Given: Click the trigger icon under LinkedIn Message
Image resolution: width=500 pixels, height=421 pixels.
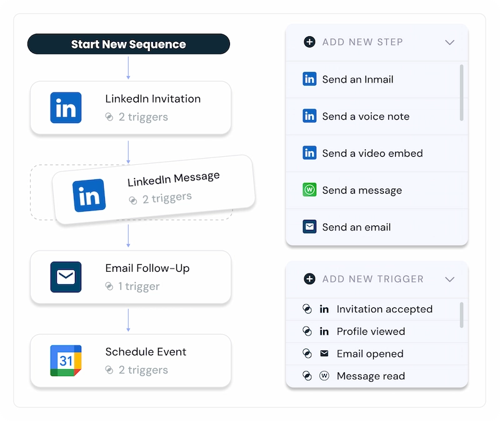Looking at the screenshot, I should point(133,200).
